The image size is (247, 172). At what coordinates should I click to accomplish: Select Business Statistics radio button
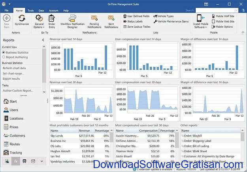pyautogui.click(x=4, y=52)
